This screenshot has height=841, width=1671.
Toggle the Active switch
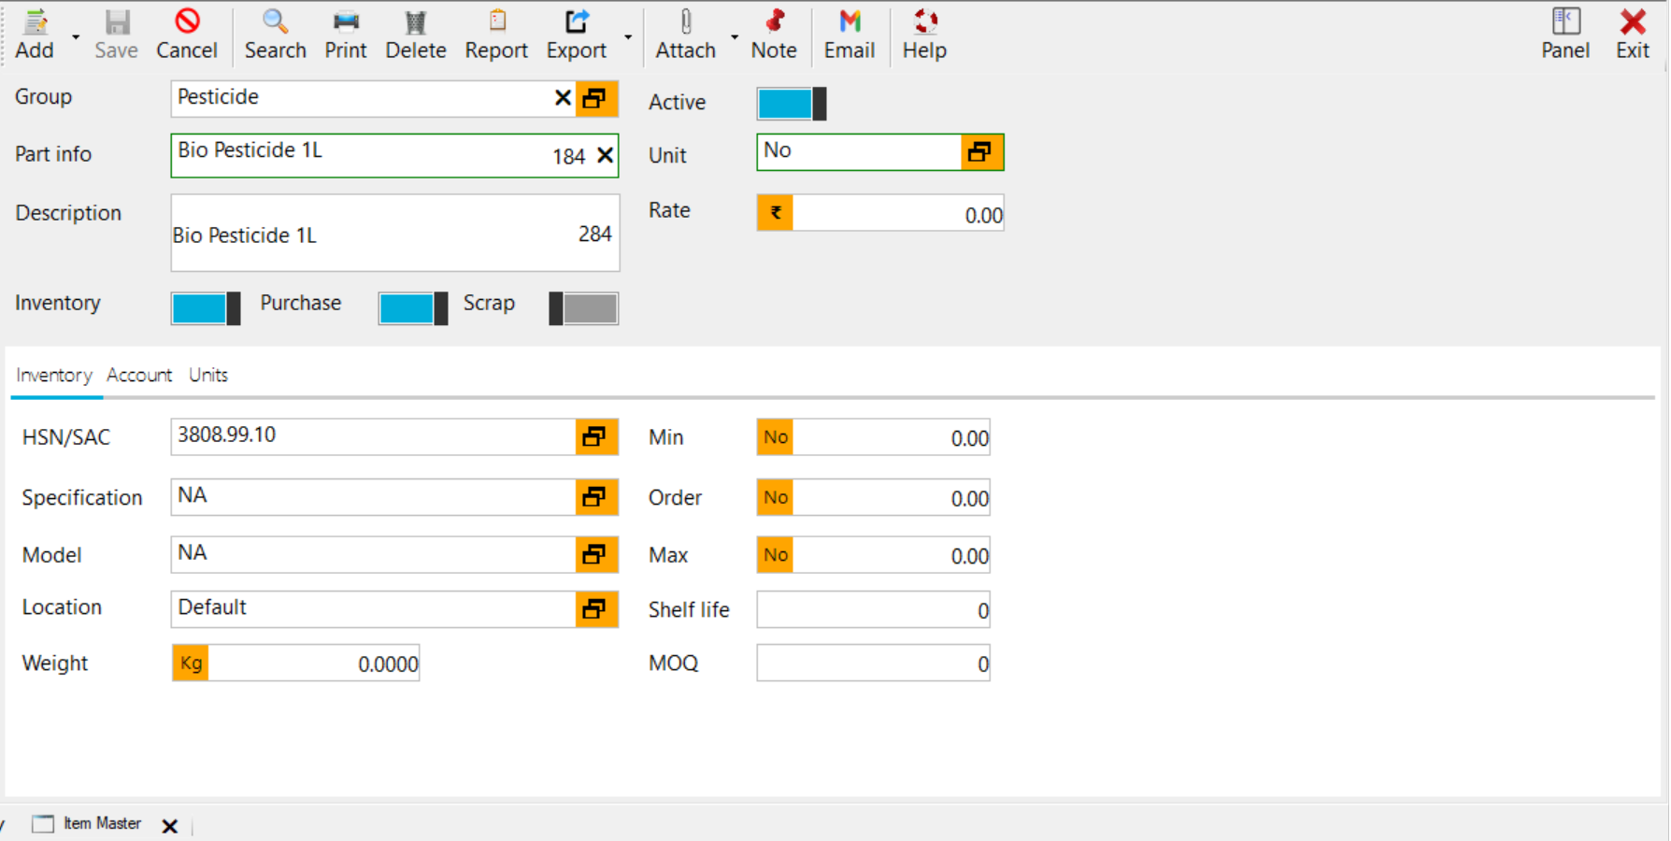(790, 103)
